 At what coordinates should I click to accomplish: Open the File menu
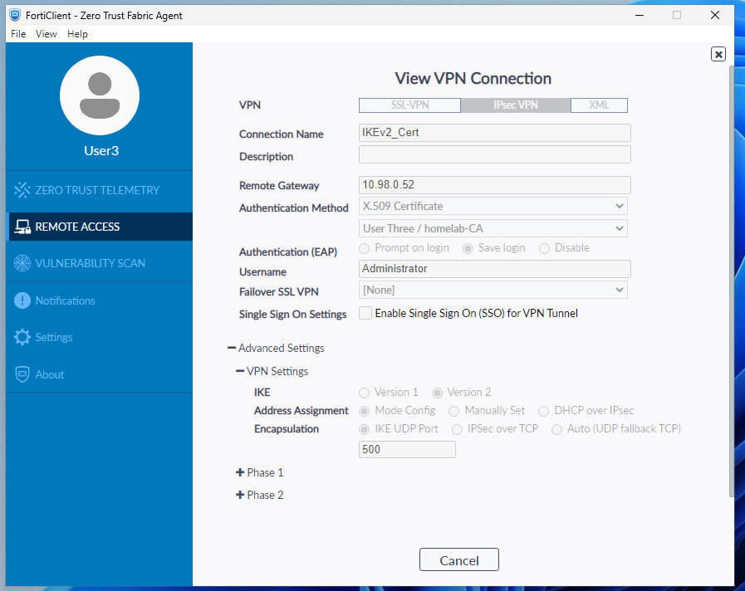click(x=18, y=34)
